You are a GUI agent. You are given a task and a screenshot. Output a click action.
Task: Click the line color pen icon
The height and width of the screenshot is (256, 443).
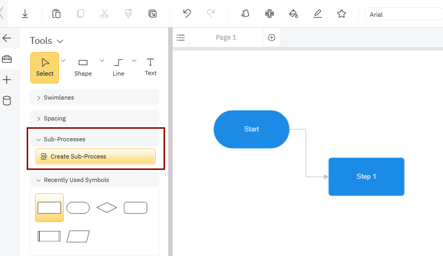click(x=318, y=14)
